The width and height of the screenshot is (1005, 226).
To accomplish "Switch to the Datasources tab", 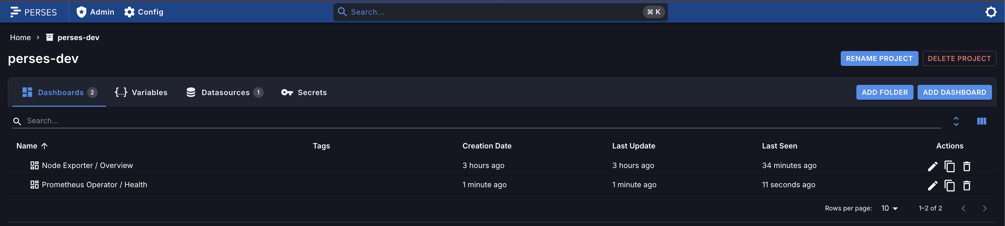I will pos(225,92).
